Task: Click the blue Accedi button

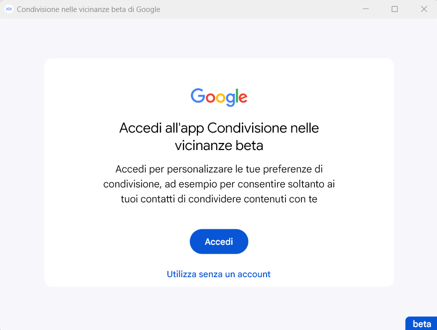Action: pyautogui.click(x=219, y=242)
